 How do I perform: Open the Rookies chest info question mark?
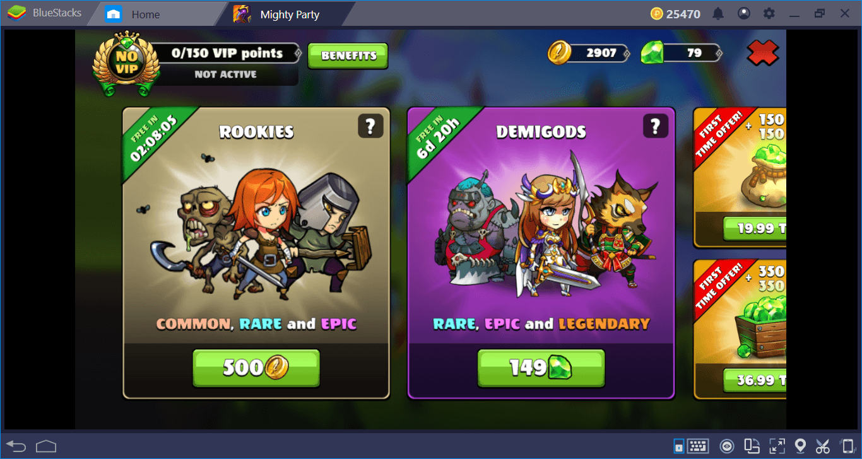pyautogui.click(x=370, y=126)
